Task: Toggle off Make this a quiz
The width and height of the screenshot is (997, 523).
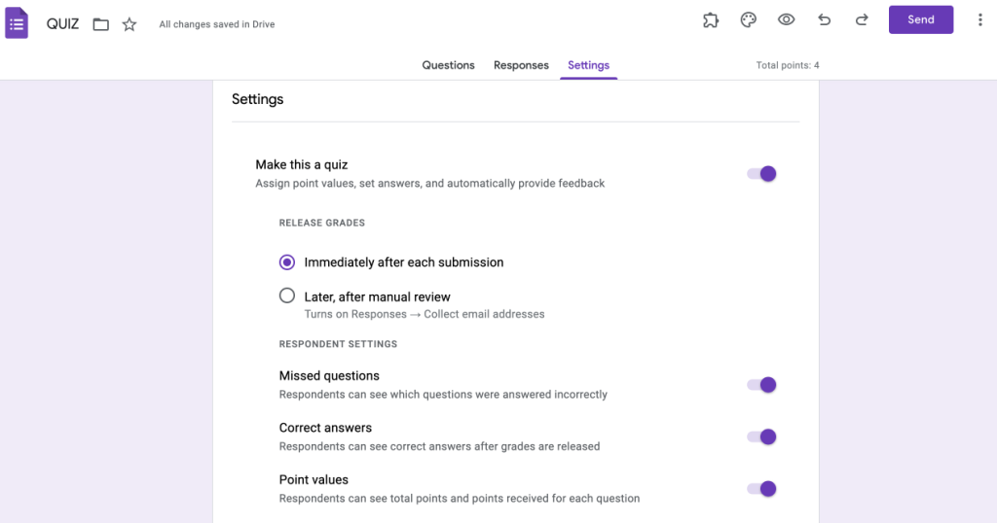Action: 761,174
